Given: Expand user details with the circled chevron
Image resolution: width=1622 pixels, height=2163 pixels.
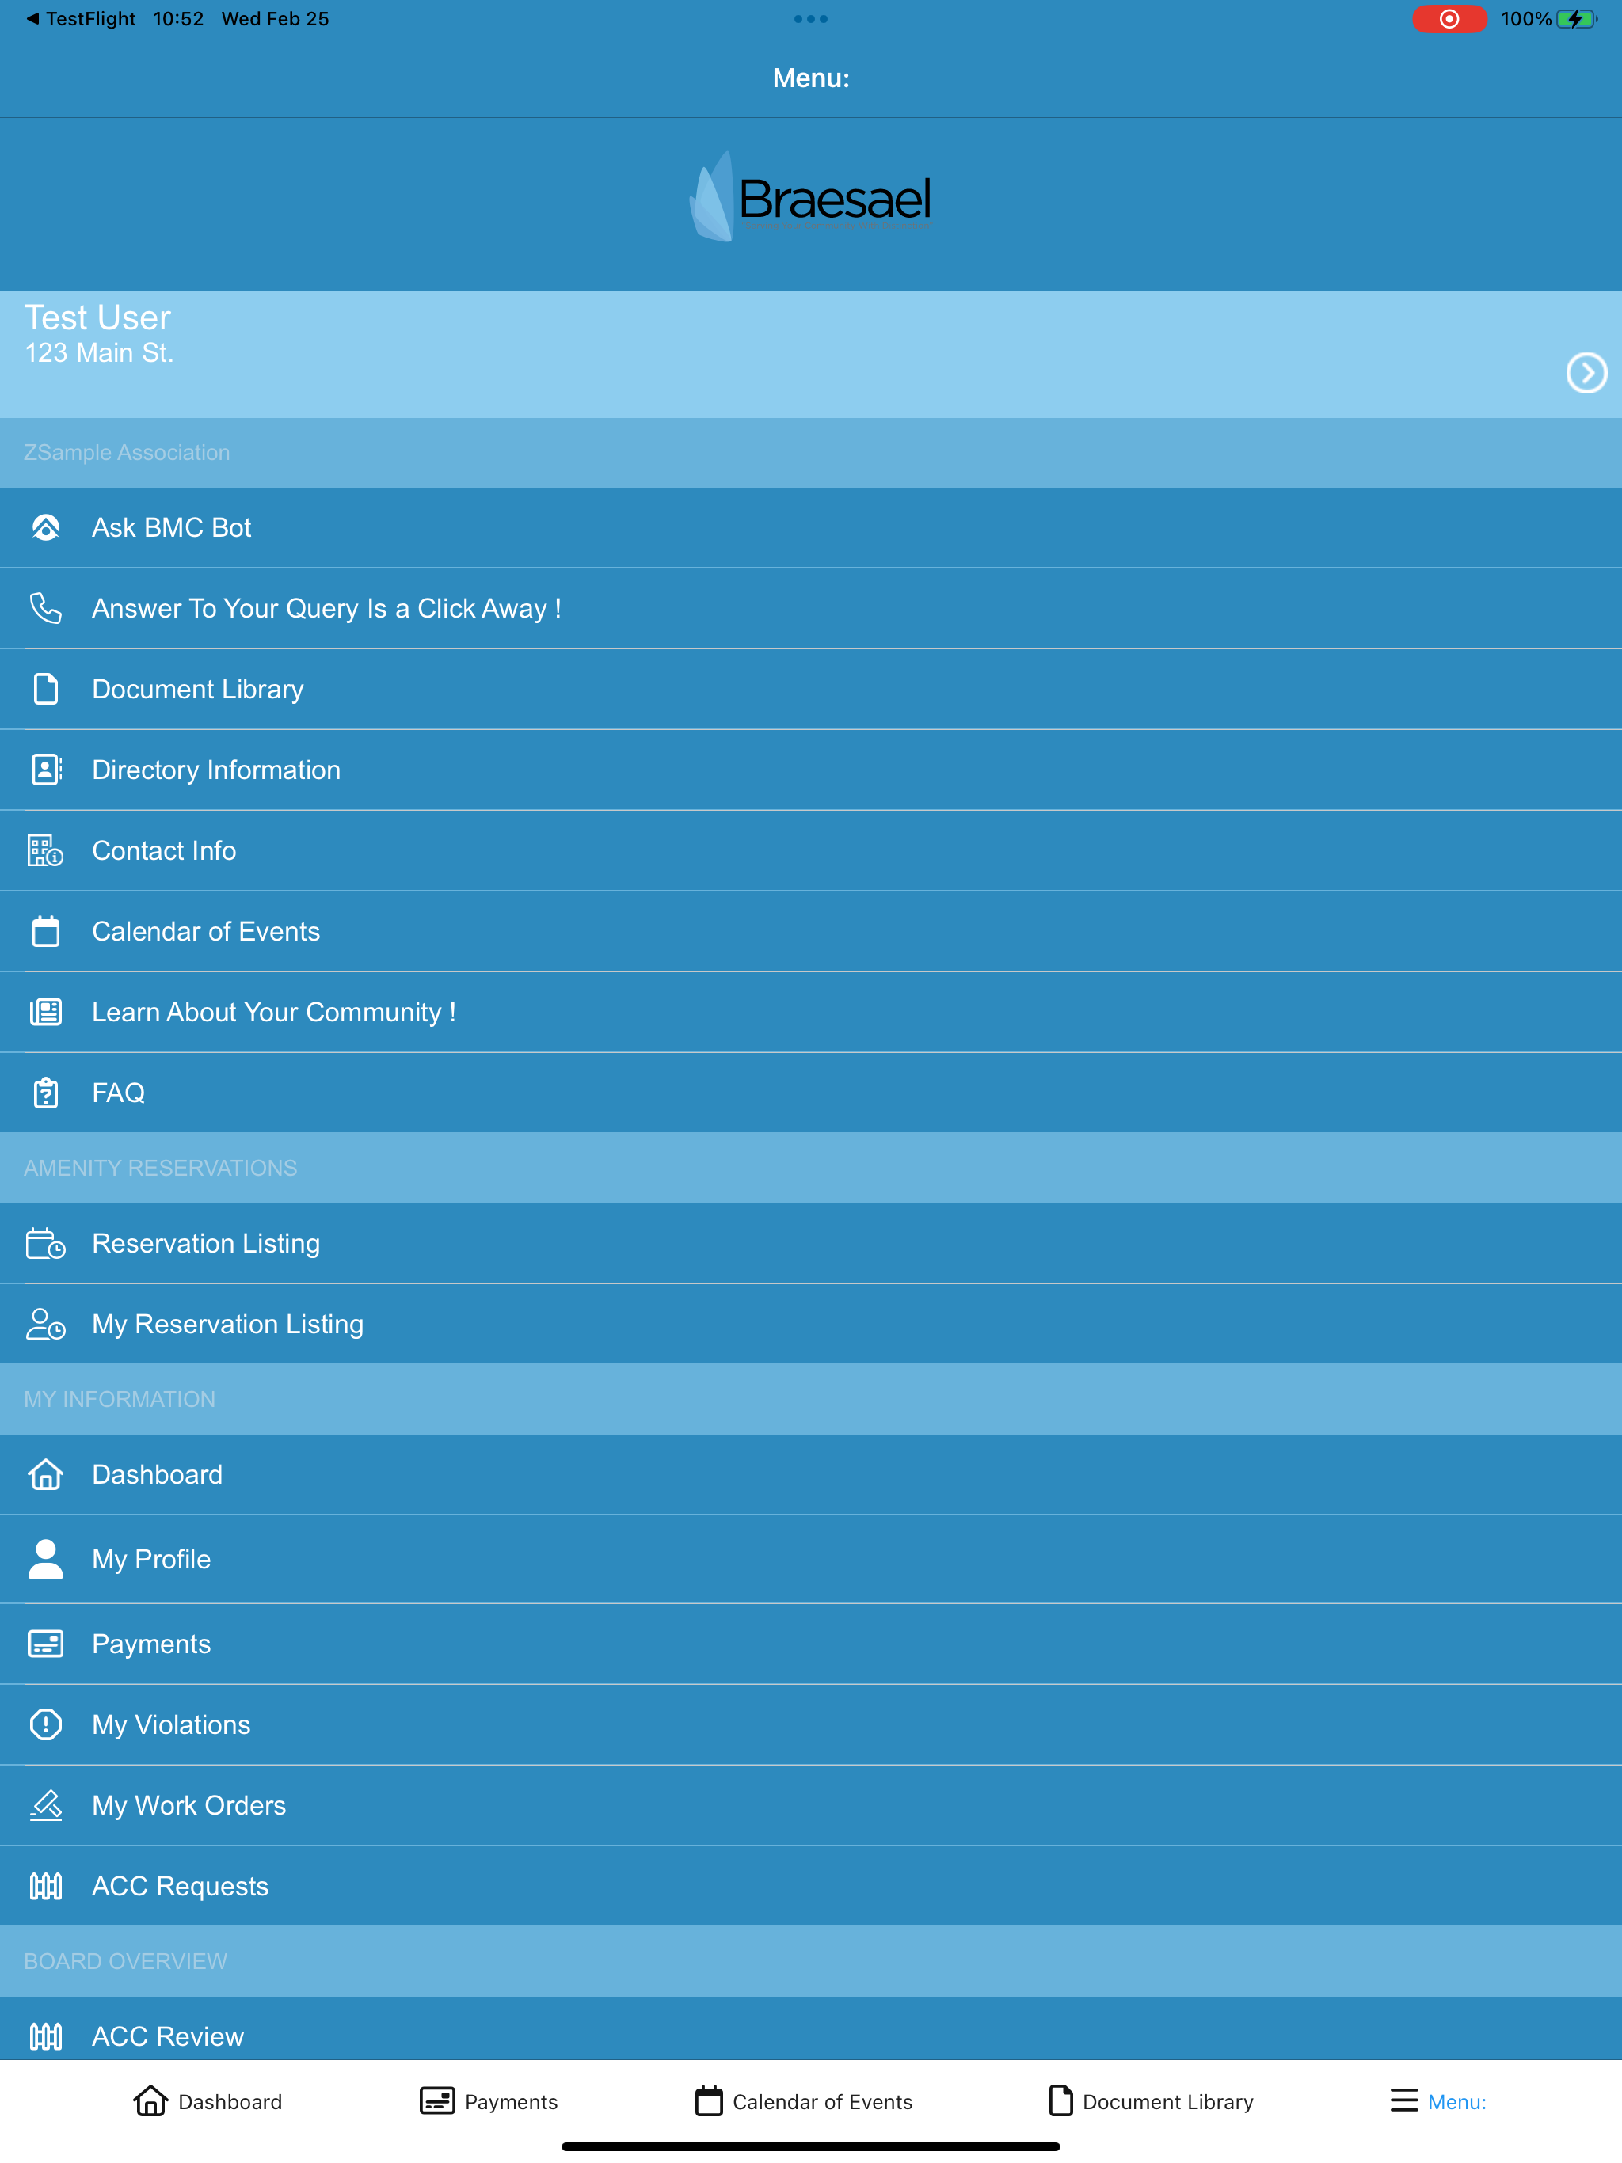Looking at the screenshot, I should pos(1587,373).
